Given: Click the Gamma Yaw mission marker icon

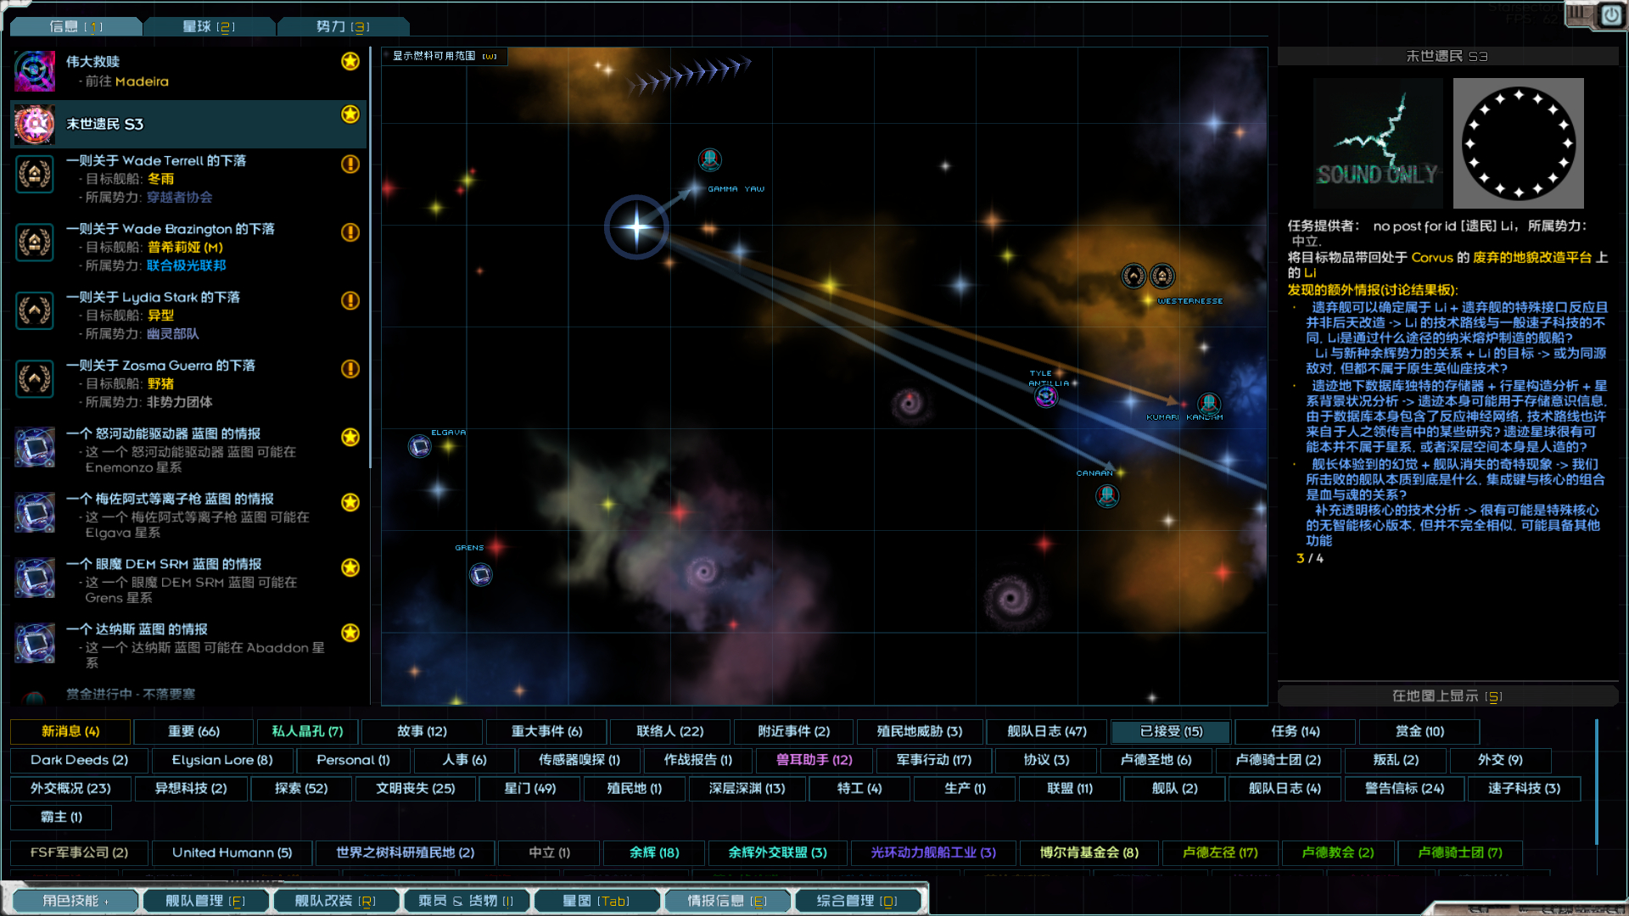Looking at the screenshot, I should click(x=709, y=159).
